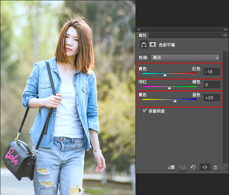Image resolution: width=229 pixels, height=195 pixels.
Task: Click the 属性 panel tab
Action: tap(143, 35)
